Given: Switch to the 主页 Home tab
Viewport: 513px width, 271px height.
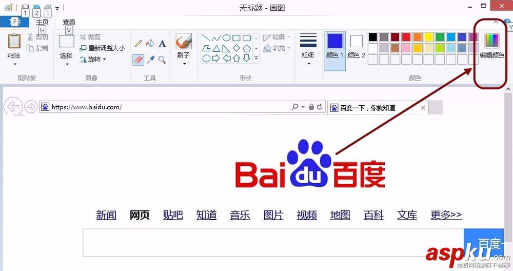Looking at the screenshot, I should click(x=42, y=22).
